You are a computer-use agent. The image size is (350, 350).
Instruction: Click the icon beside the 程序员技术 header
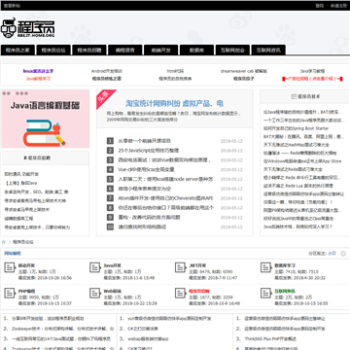pos(294,96)
